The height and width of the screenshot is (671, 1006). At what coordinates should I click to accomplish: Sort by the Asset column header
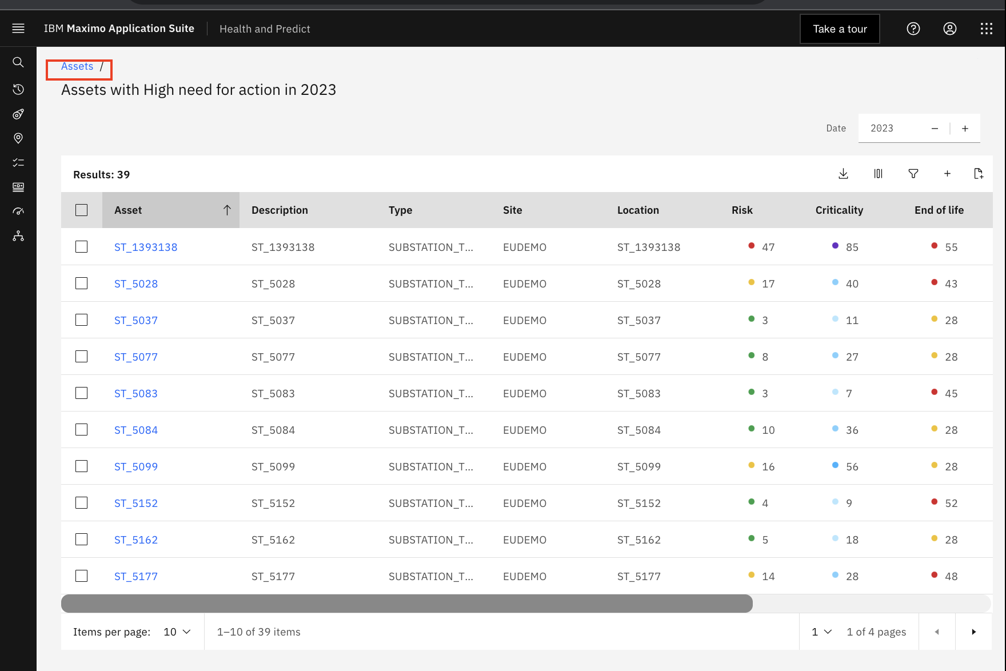click(171, 210)
